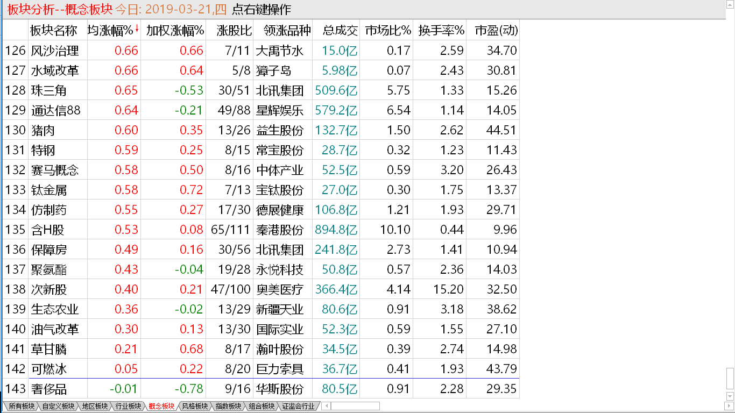Click turnover value 894.8亿
735x413 pixels.
pos(336,230)
